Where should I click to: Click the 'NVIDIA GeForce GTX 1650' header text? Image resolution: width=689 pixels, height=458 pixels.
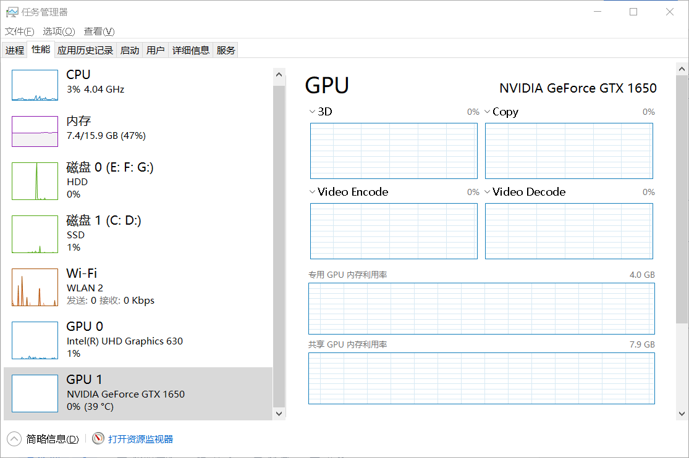[x=578, y=88]
